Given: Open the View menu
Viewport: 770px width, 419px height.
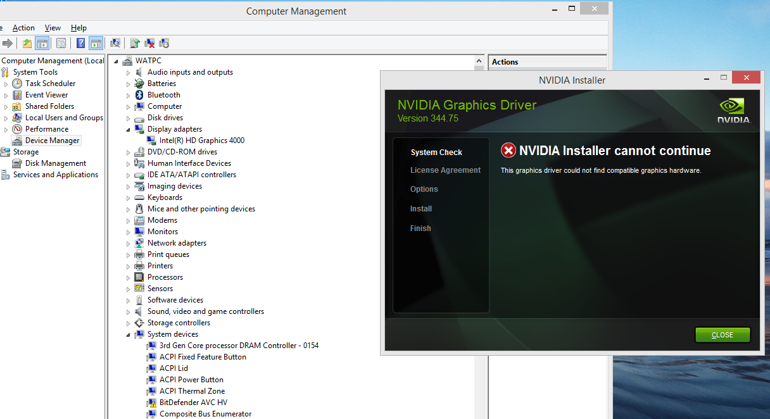Looking at the screenshot, I should [x=53, y=28].
